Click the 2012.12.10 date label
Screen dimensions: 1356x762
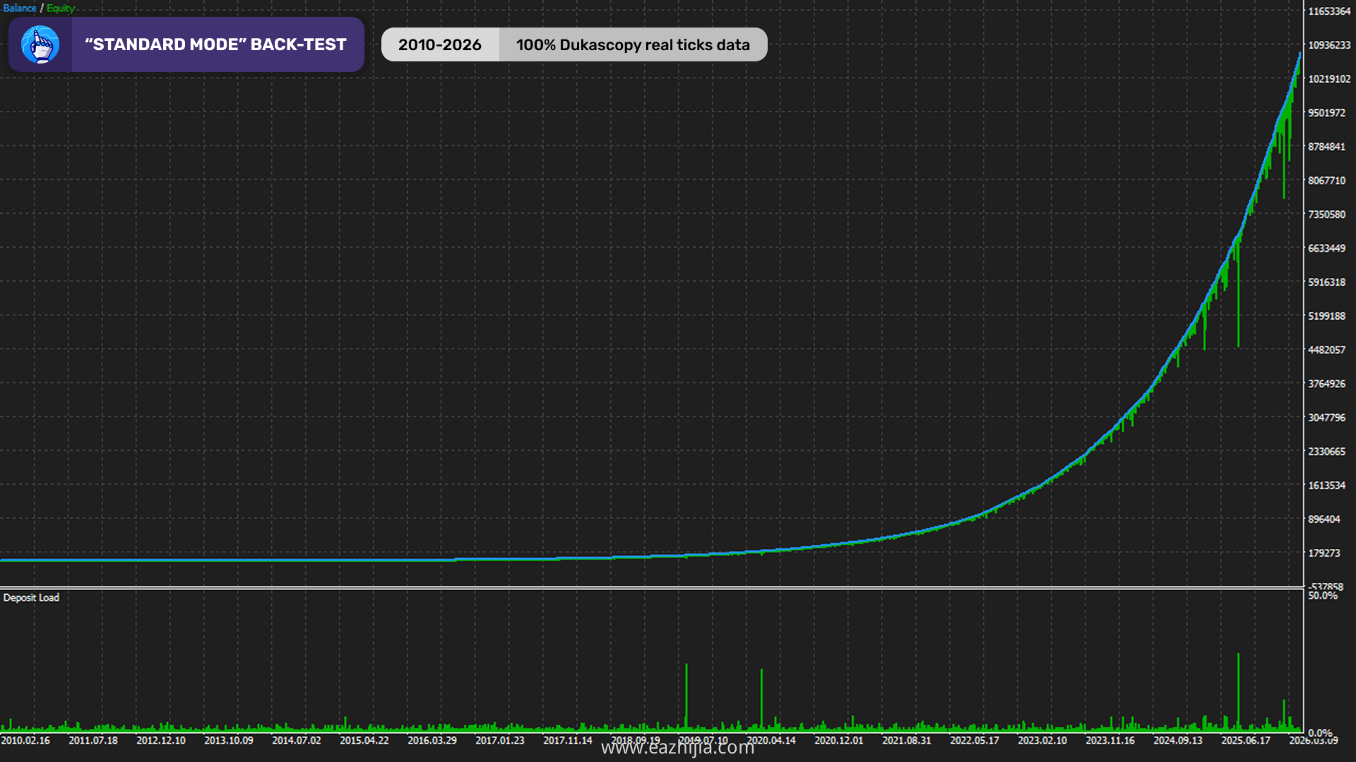[161, 740]
